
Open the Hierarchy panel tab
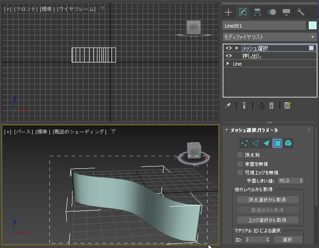pyautogui.click(x=257, y=12)
